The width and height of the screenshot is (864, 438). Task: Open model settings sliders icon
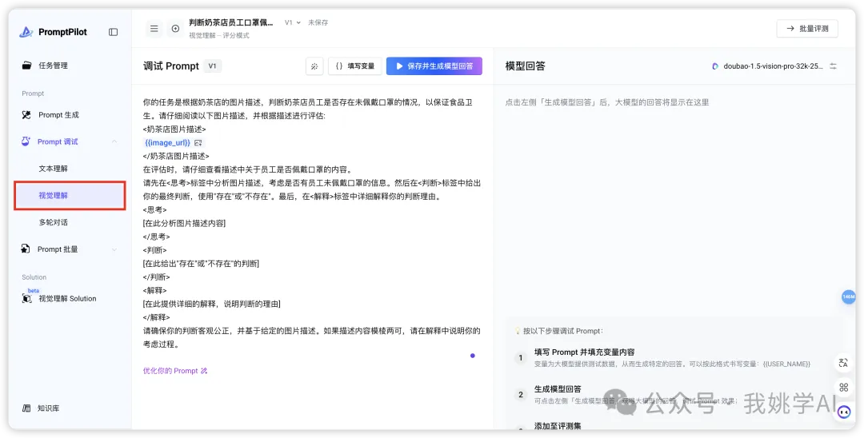(x=833, y=66)
